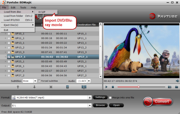This screenshot has width=180, height=114.
Task: Select the H:\UP disc entry
Action: [46, 12]
